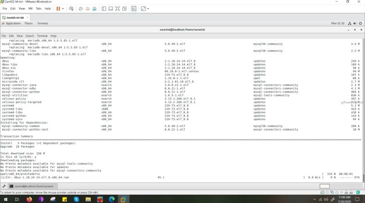
Task: Click VMware hard disk status icon
Action: tap(323, 193)
